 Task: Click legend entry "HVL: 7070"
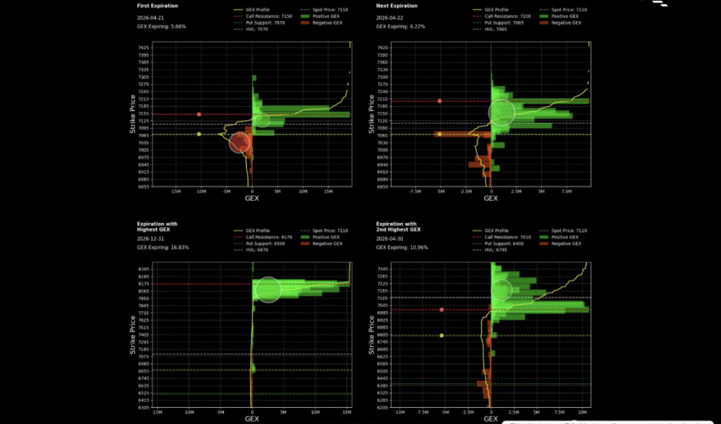pos(251,29)
